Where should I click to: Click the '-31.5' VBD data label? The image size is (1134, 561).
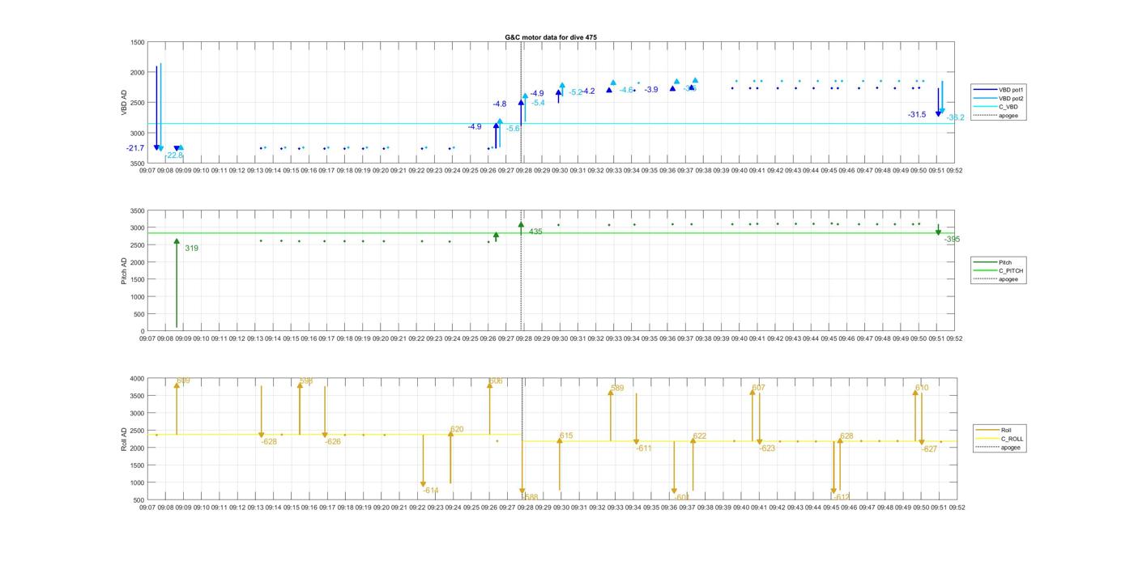pos(917,115)
